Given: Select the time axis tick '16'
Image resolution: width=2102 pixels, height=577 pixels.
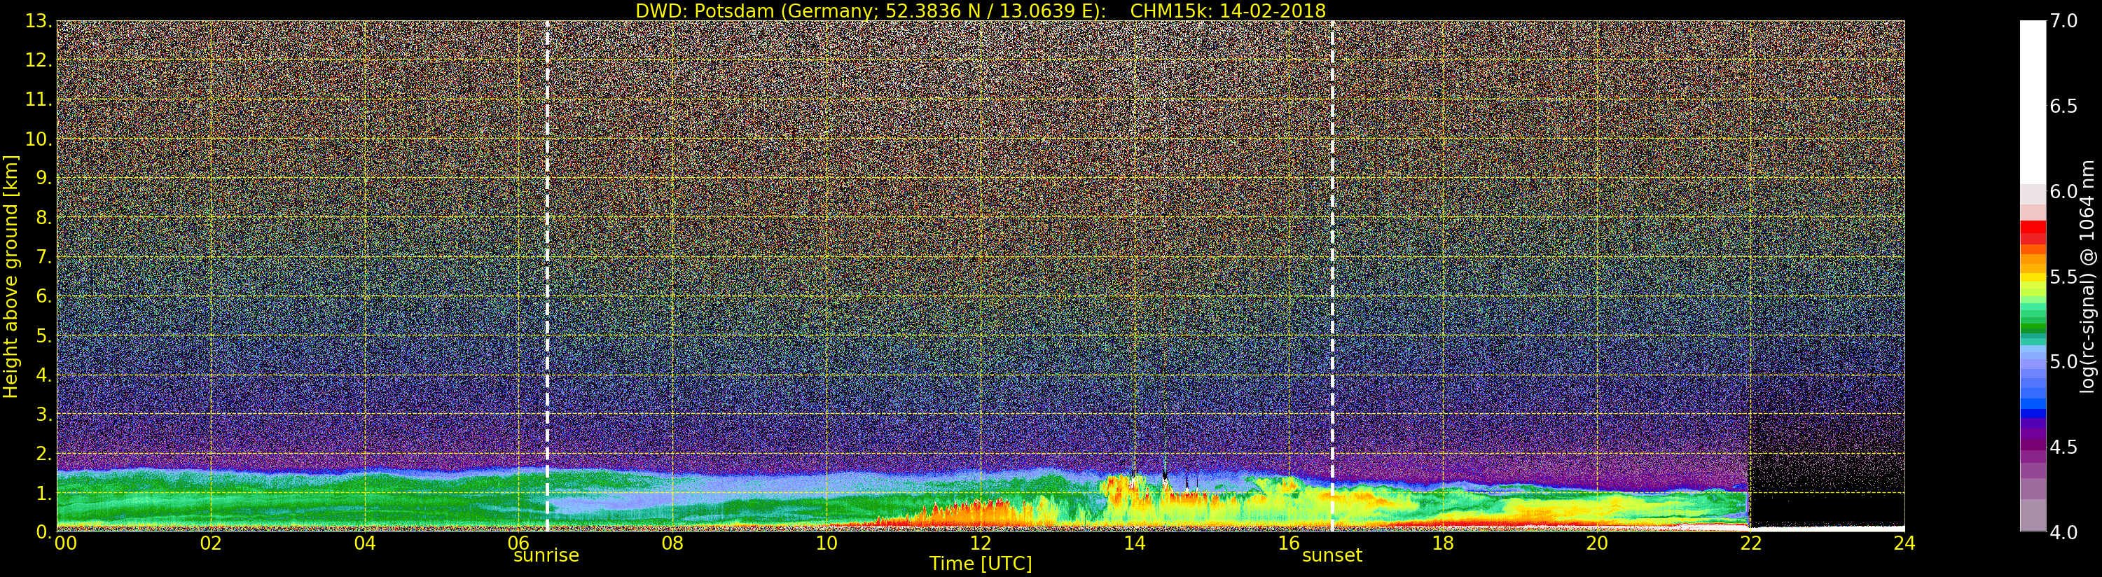Looking at the screenshot, I should [1289, 543].
